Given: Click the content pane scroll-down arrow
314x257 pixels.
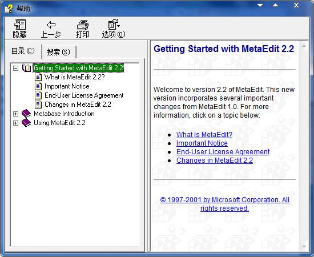Looking at the screenshot, I should tap(304, 247).
